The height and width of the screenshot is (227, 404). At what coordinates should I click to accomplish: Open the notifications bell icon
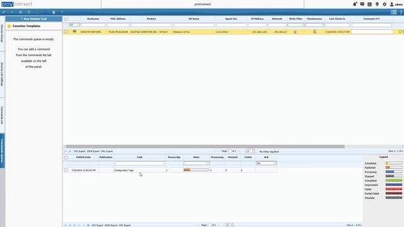(x=355, y=4)
